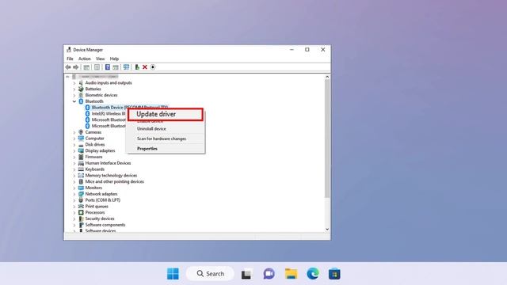Expand the Security devices node
This screenshot has height=285, width=507.
pyautogui.click(x=74, y=219)
